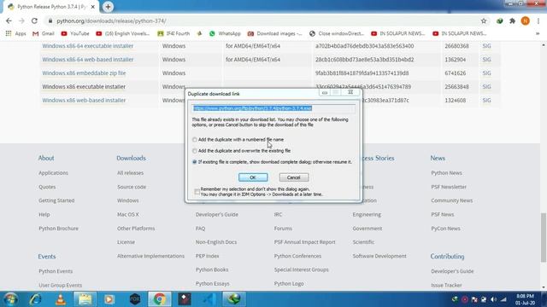
Task: Open the Extensions puzzle icon
Action: [x=512, y=20]
